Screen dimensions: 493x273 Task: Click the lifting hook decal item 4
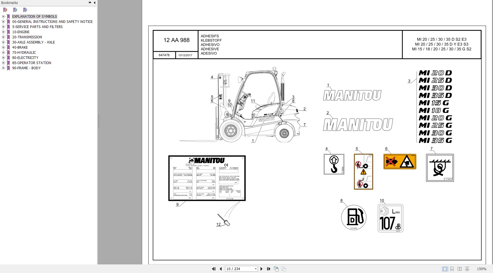point(334,164)
